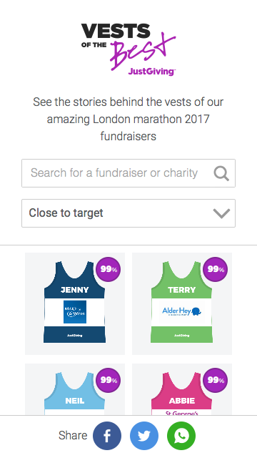Share via Twitter bird icon
This screenshot has height=458, width=257.
pos(144,436)
